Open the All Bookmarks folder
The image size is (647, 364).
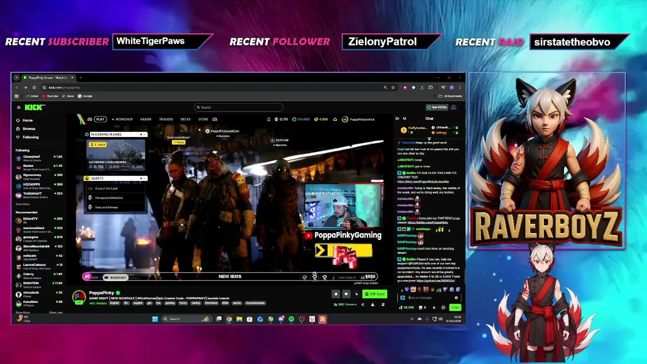(x=450, y=96)
